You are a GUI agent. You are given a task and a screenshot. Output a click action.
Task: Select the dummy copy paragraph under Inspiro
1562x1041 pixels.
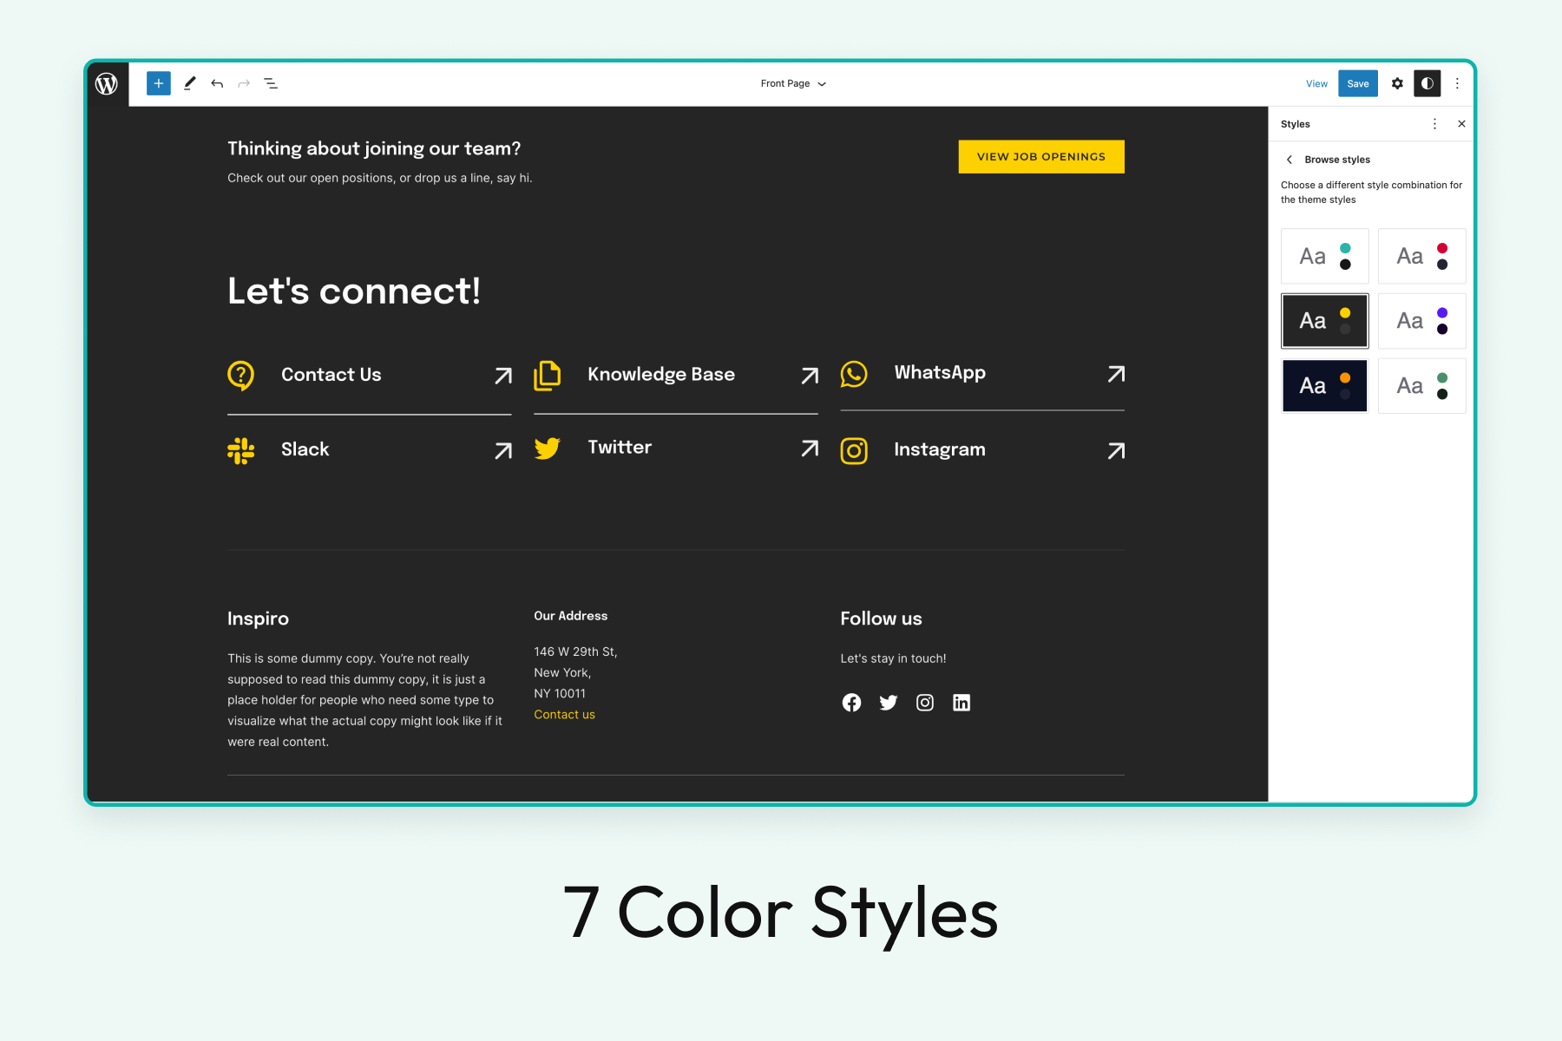pyautogui.click(x=365, y=700)
